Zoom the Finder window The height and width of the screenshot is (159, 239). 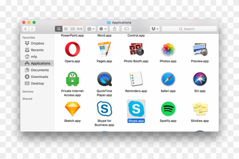34,22
